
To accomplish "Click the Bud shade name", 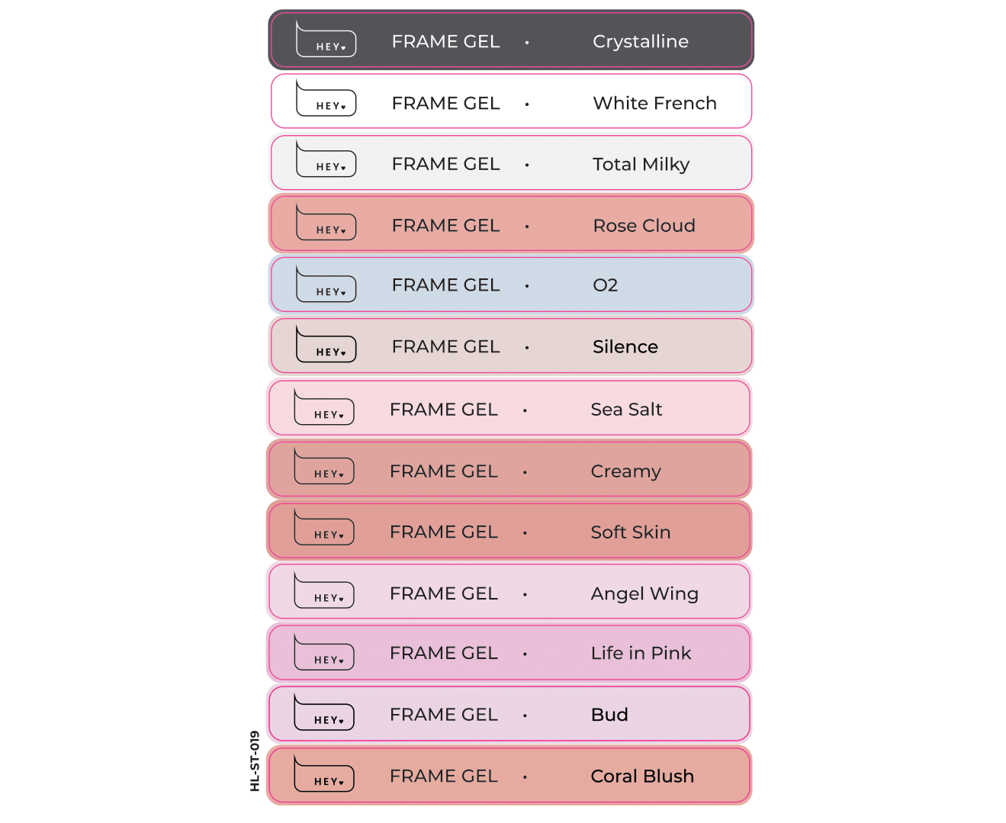I will pyautogui.click(x=609, y=715).
